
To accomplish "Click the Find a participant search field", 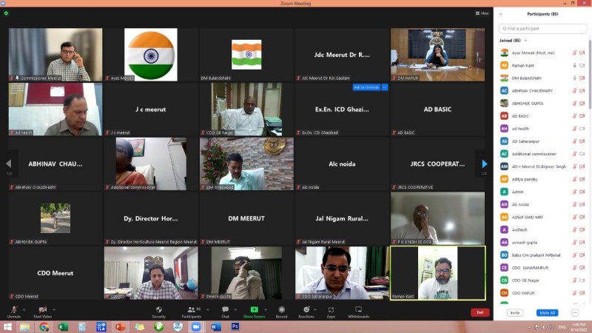I will click(x=542, y=28).
